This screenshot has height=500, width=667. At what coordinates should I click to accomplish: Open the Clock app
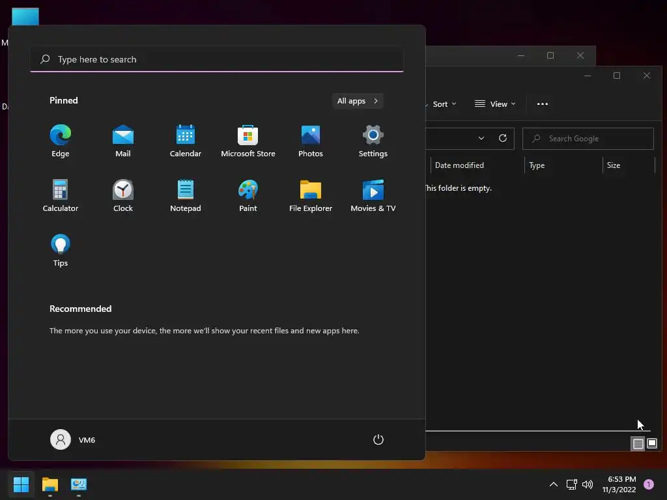click(123, 195)
